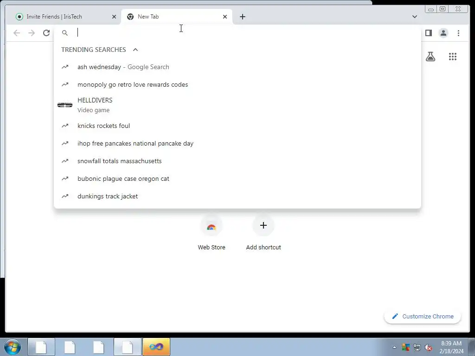Click the 'Add shortcut' label text
Image resolution: width=475 pixels, height=356 pixels.
[263, 248]
